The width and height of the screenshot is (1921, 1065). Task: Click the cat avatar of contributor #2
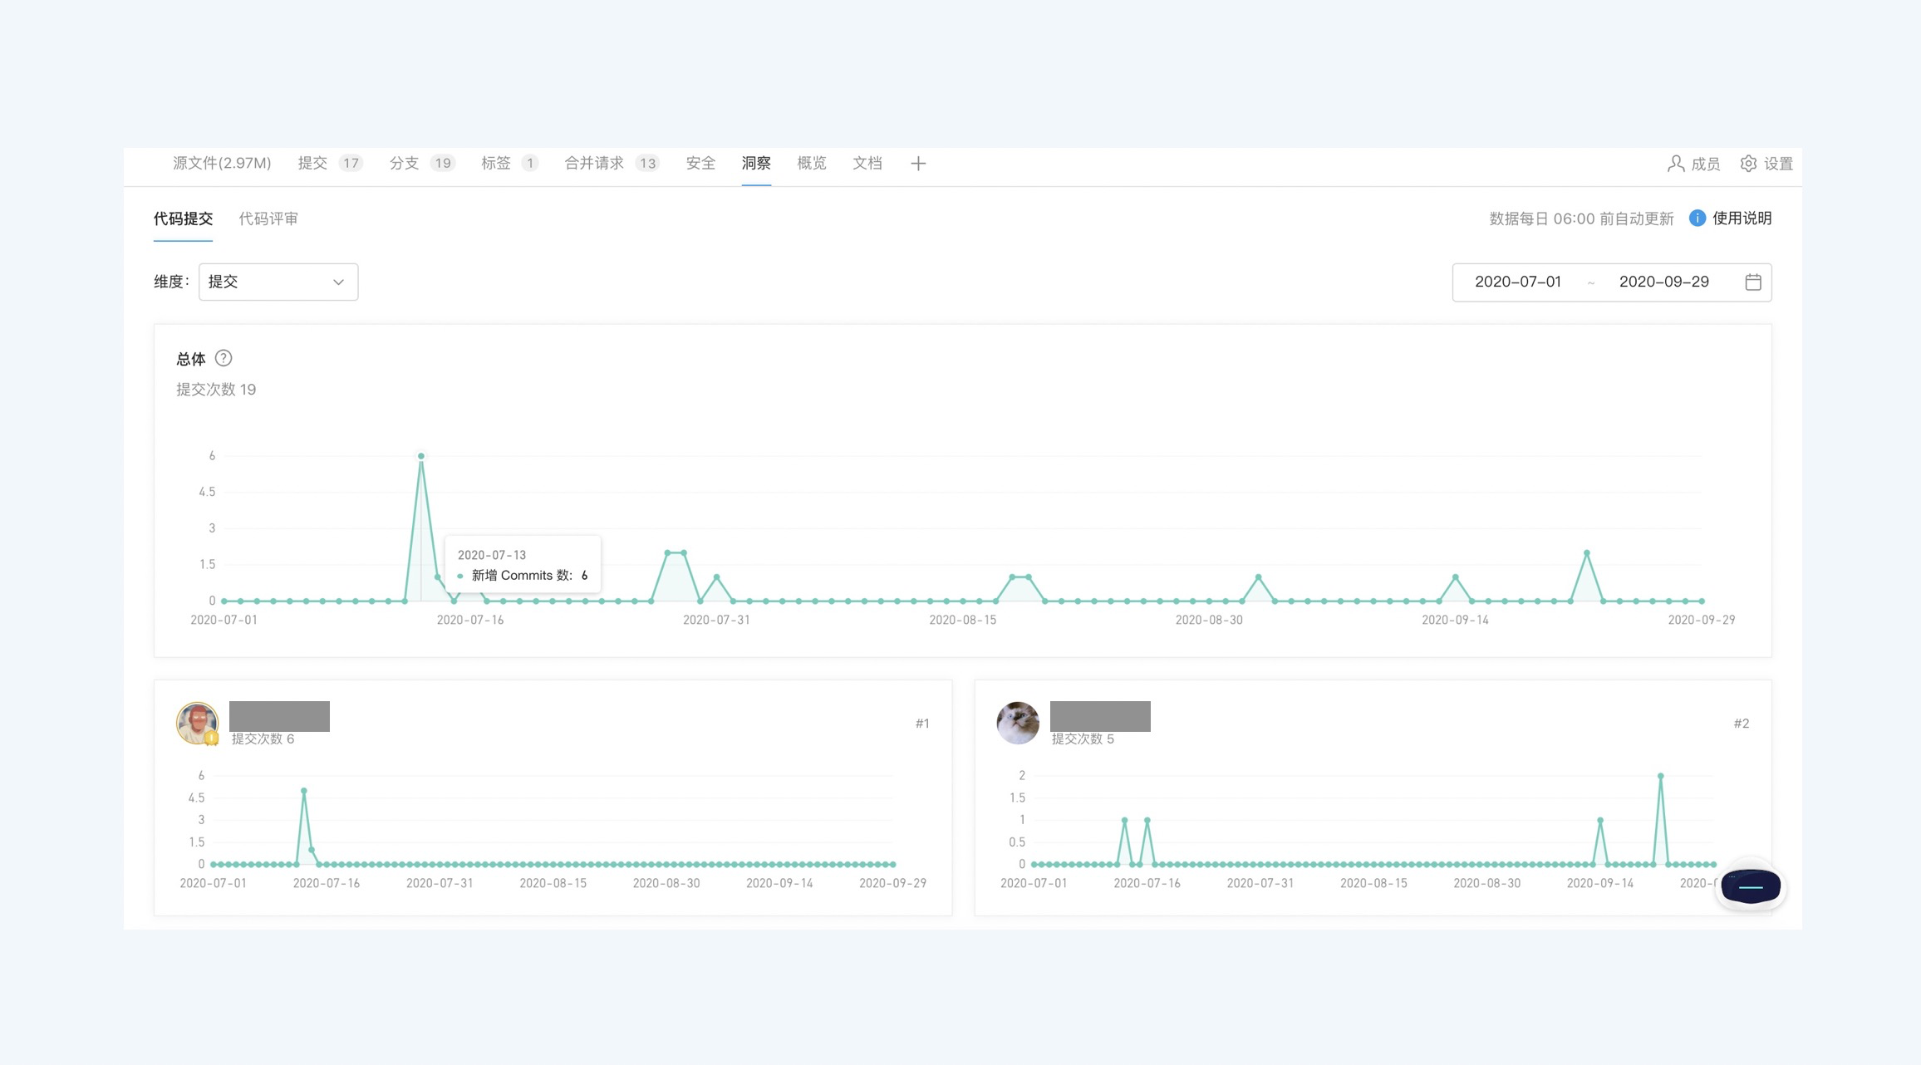[x=1018, y=723]
